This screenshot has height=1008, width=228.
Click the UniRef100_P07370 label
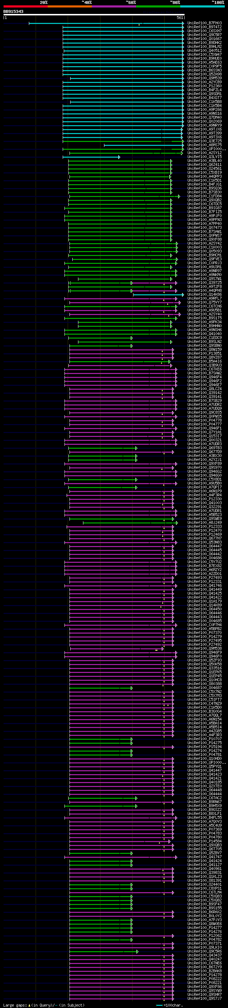click(204, 633)
